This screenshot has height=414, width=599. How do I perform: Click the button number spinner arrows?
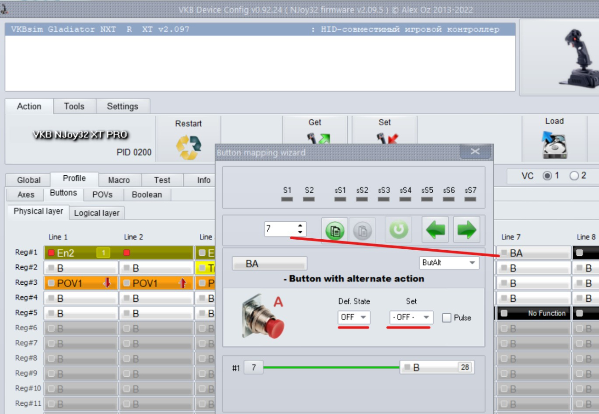(300, 229)
